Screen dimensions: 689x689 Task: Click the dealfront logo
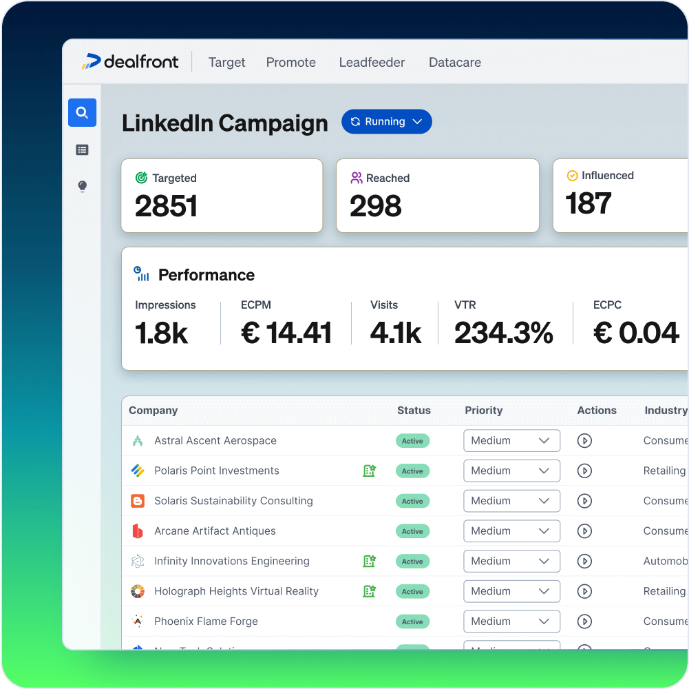click(x=130, y=61)
